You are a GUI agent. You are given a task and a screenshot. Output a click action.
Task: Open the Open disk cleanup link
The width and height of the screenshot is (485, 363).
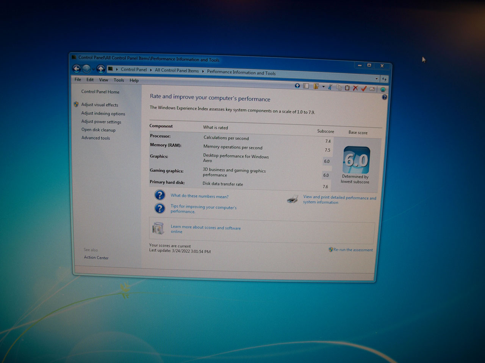tap(99, 130)
